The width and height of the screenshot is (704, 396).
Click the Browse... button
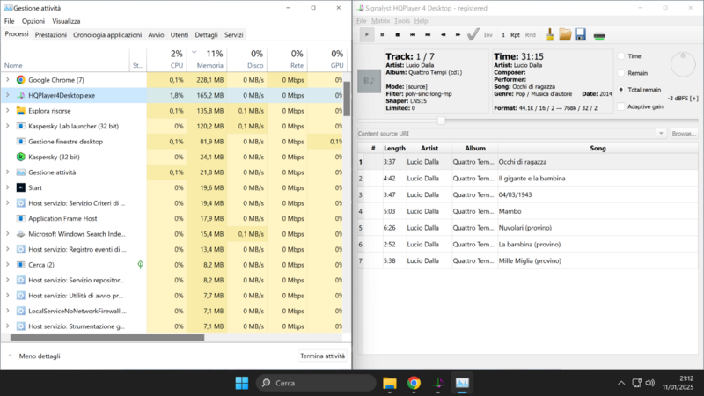pyautogui.click(x=684, y=133)
